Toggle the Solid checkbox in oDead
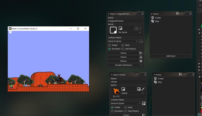 coord(126,108)
